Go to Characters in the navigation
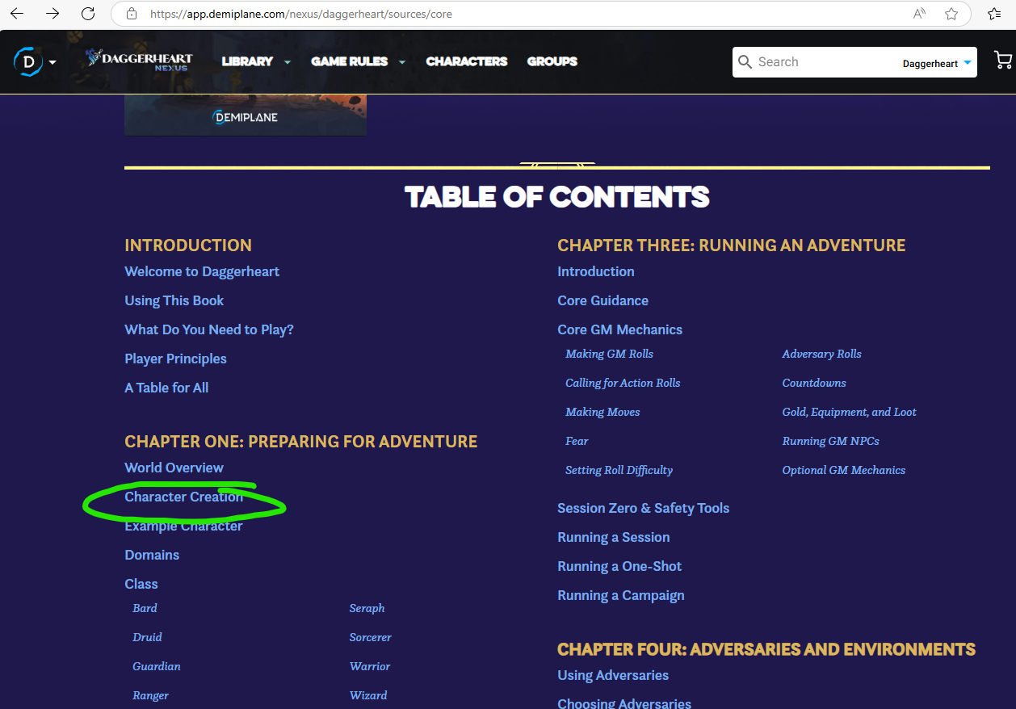The image size is (1016, 709). tap(467, 61)
